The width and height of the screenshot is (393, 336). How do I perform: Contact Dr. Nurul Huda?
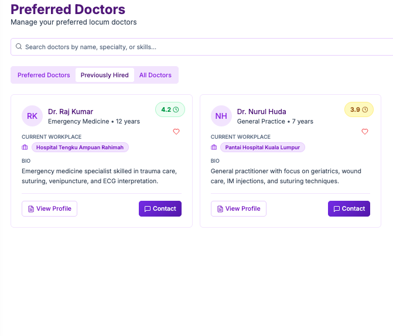[x=349, y=209]
